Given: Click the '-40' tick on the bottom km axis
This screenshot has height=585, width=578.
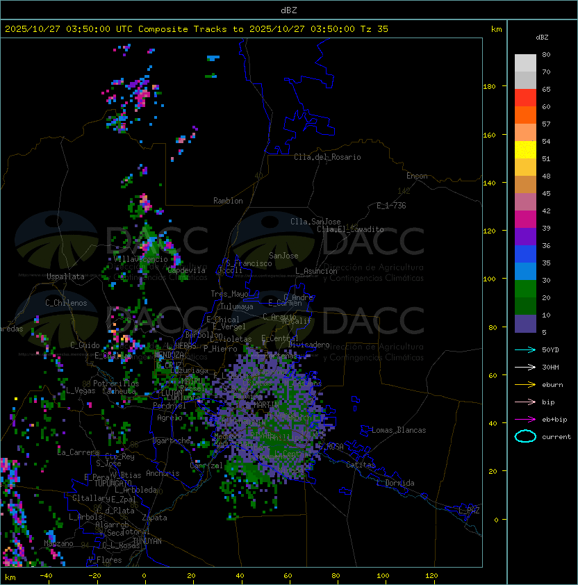Looking at the screenshot, I should pos(46,576).
